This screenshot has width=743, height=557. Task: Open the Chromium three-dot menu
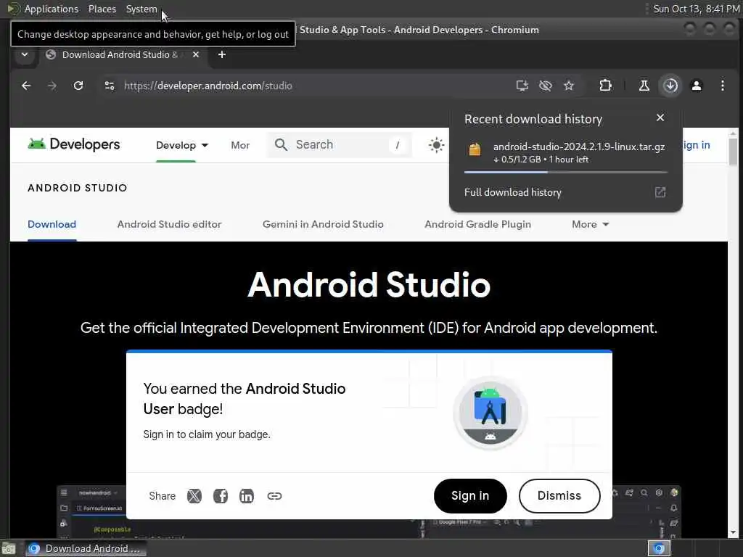(x=722, y=86)
